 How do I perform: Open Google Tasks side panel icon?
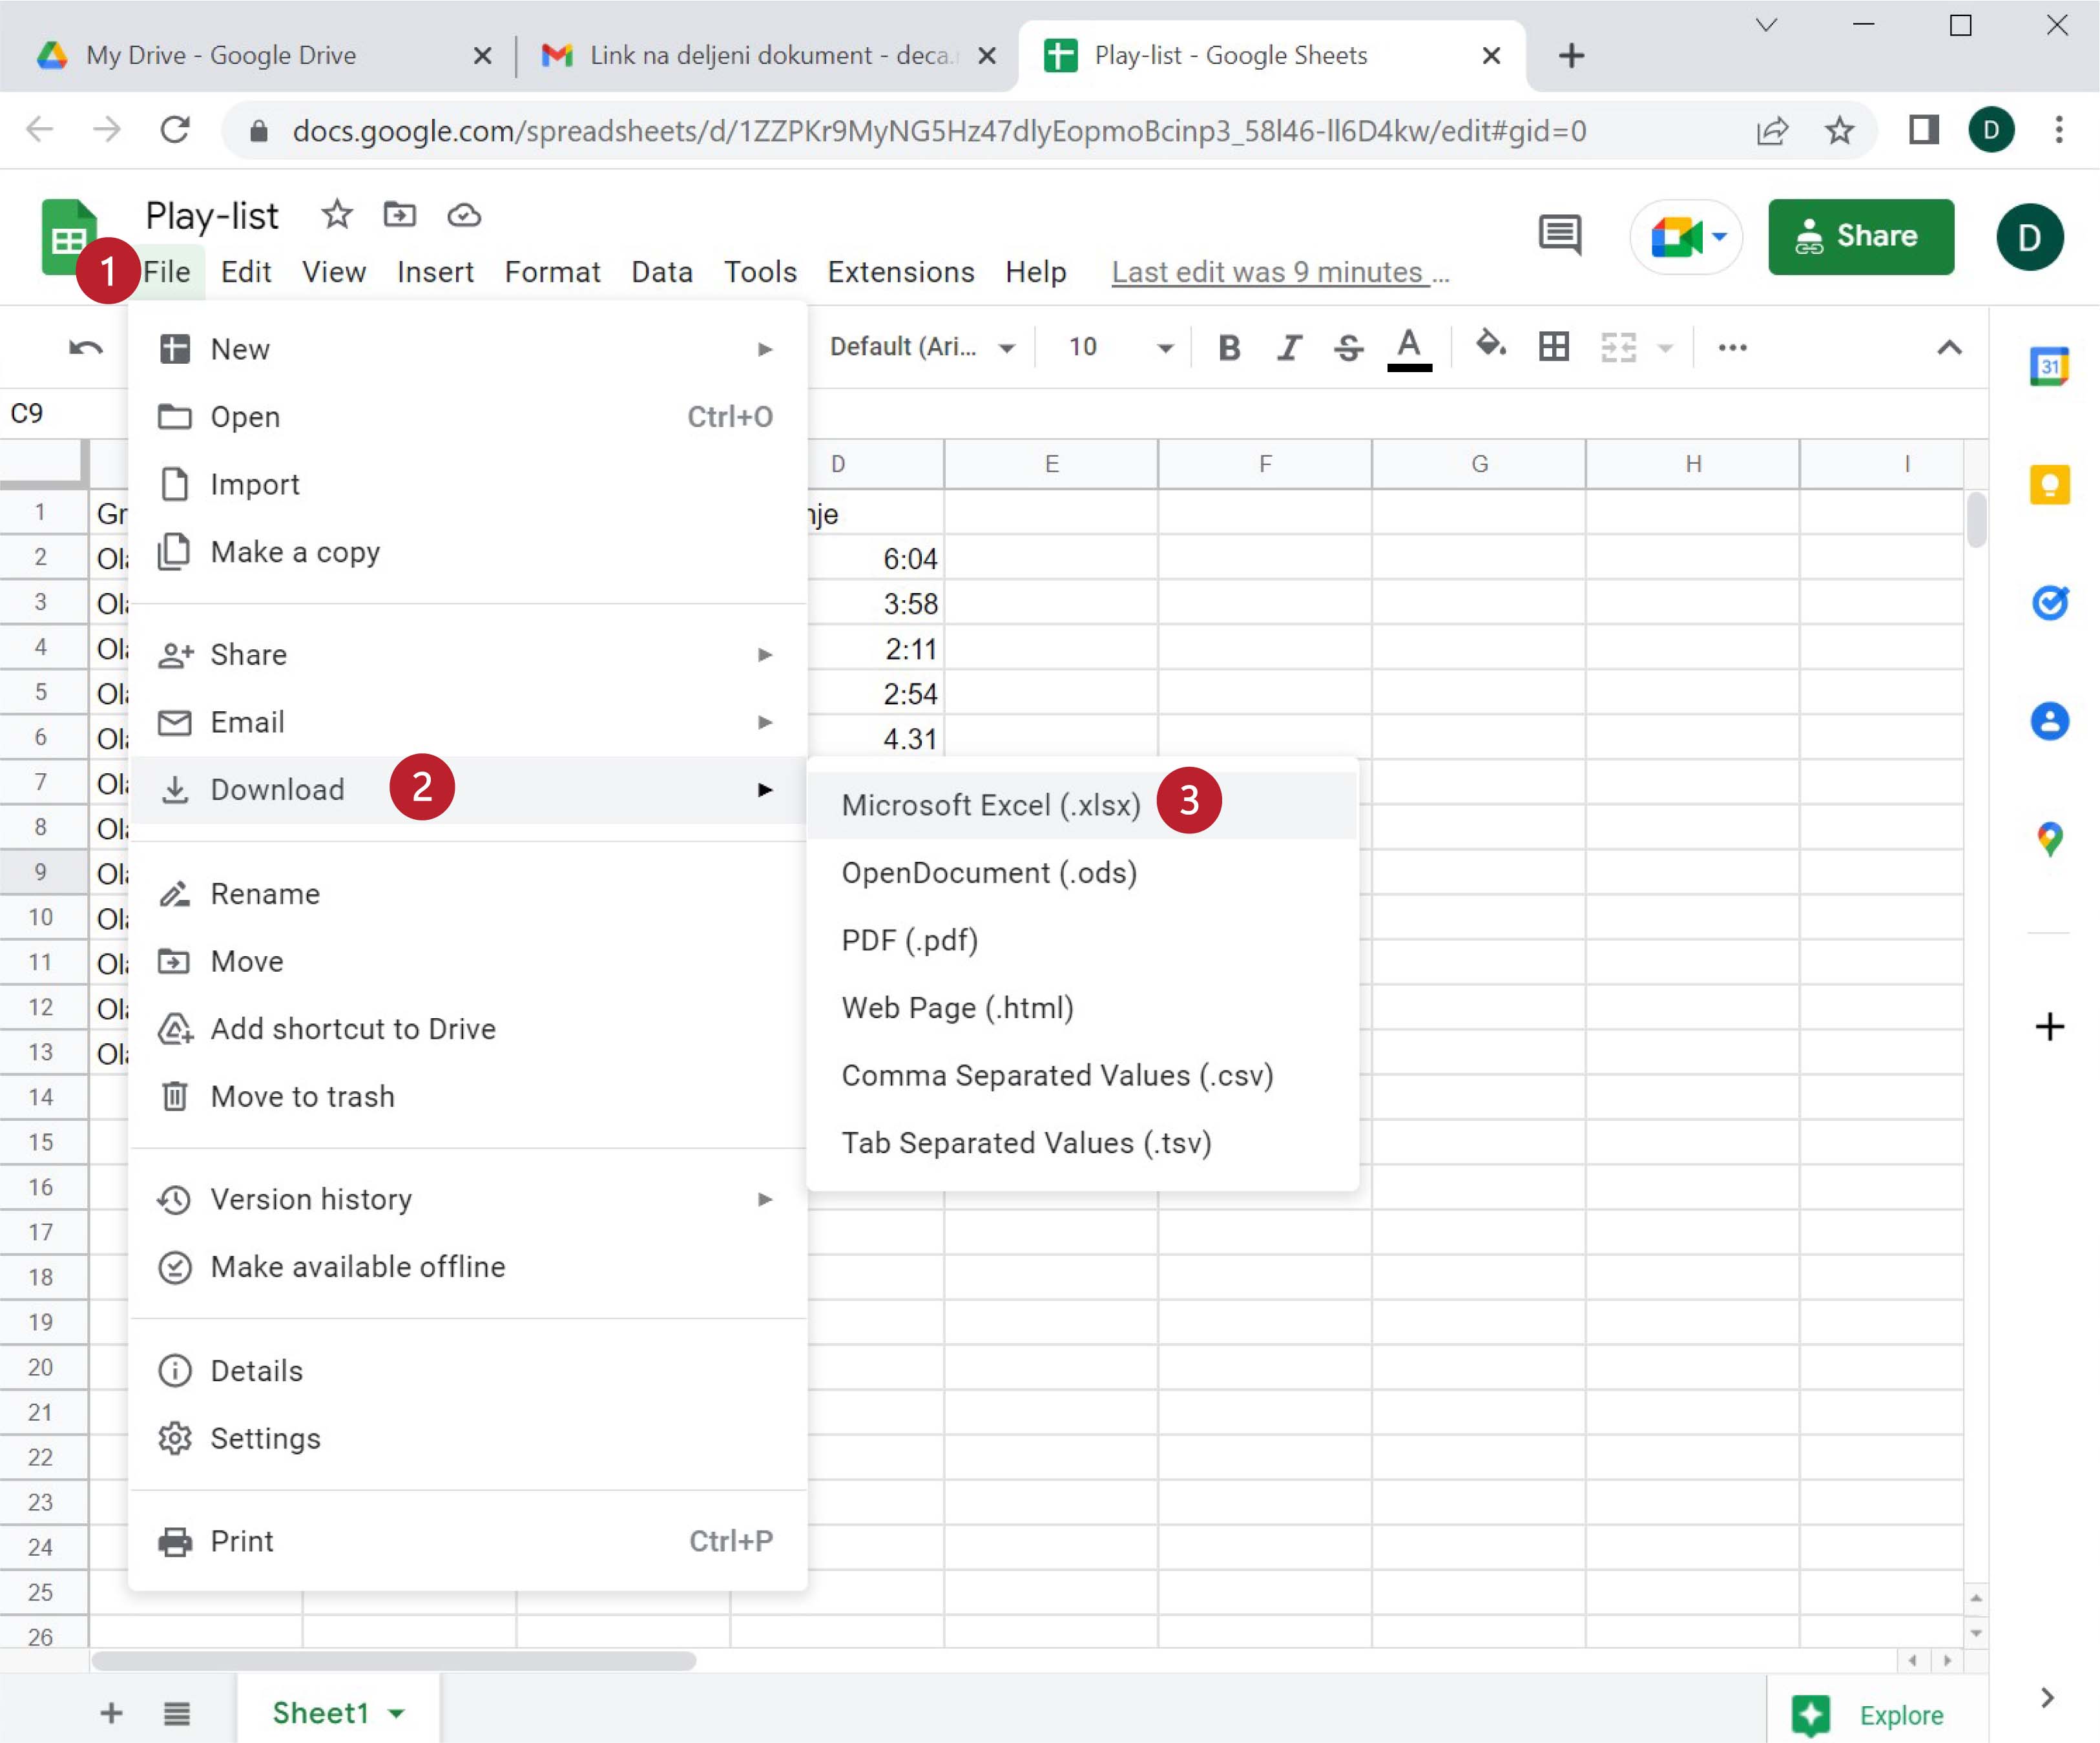(2049, 602)
